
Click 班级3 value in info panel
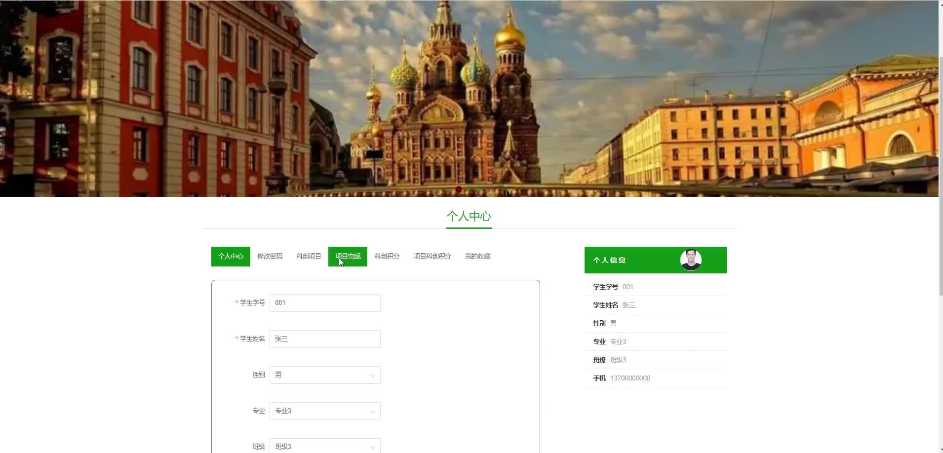click(618, 360)
